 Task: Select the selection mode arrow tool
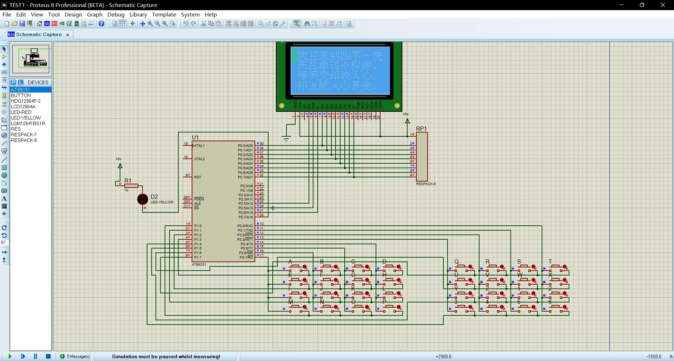coord(4,49)
